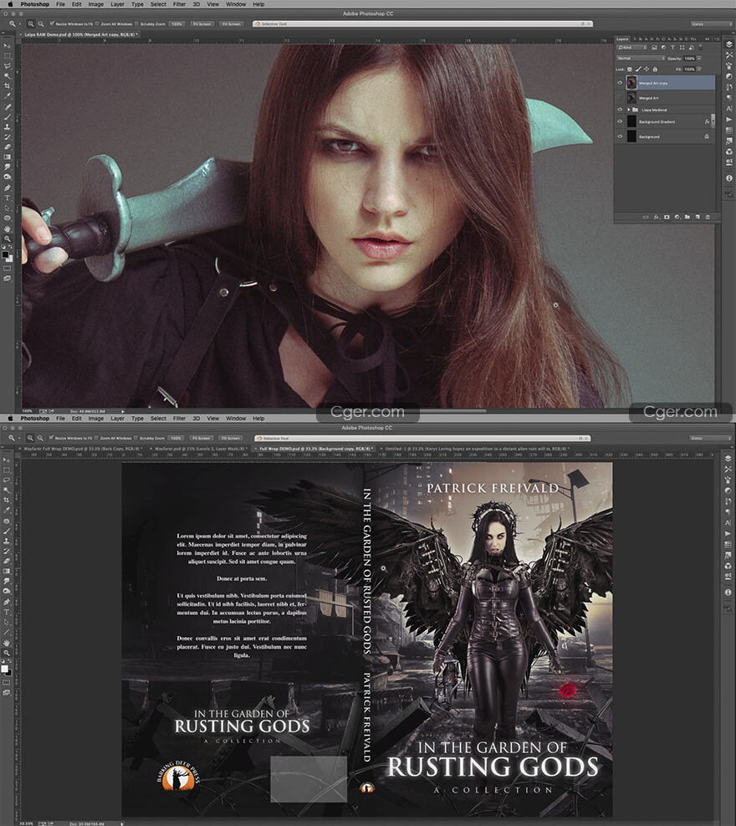Select Type tool in Full Wrap DEMO window
Screen dimensions: 736x826
coord(7,612)
